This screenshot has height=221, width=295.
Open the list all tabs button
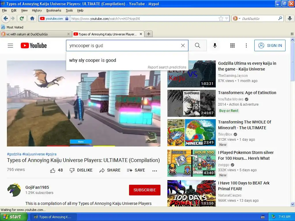292,34
